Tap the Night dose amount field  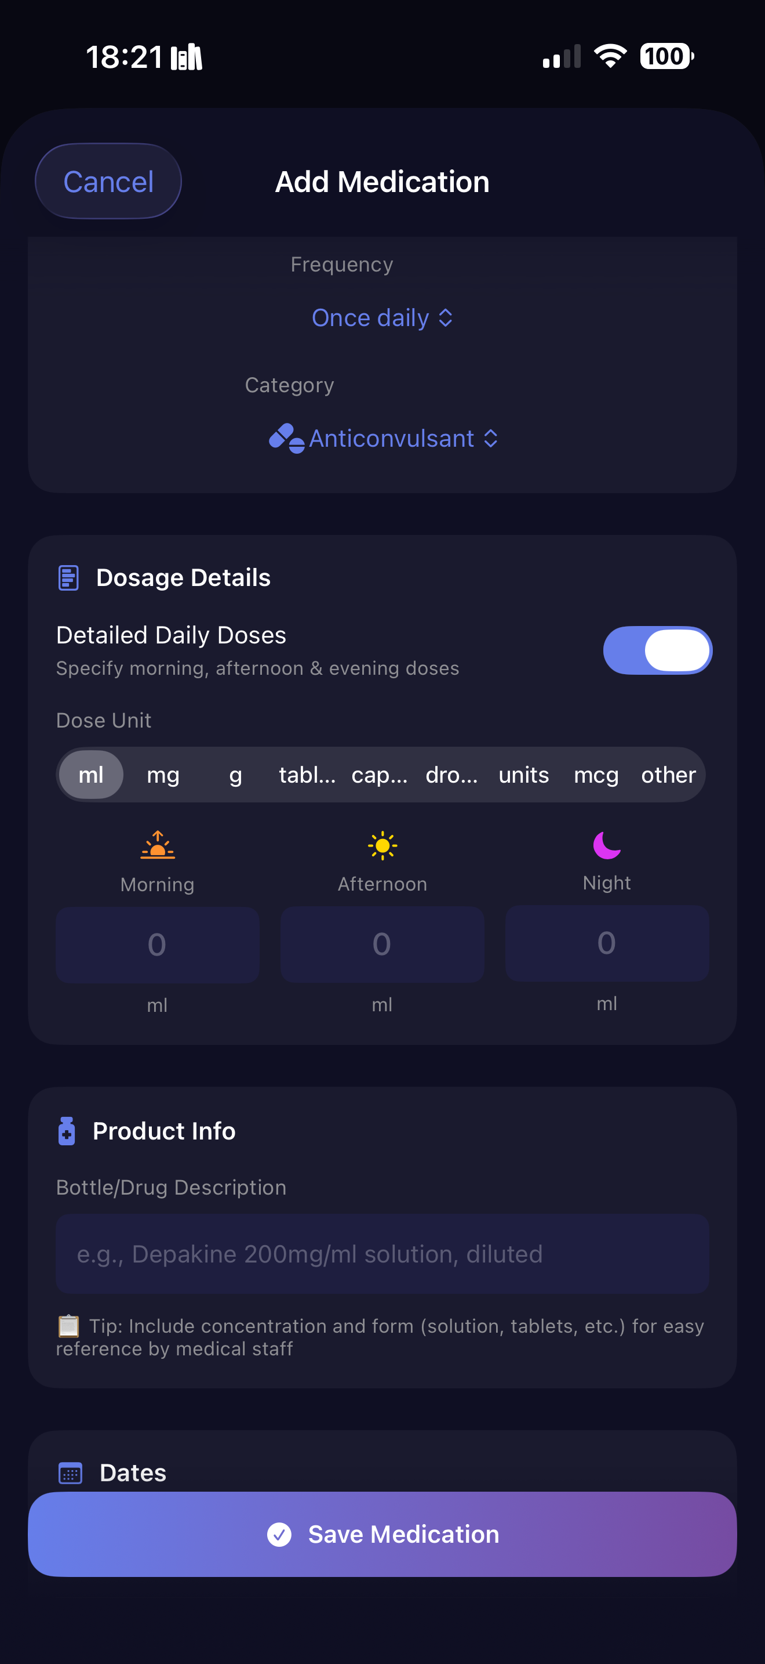click(x=606, y=943)
